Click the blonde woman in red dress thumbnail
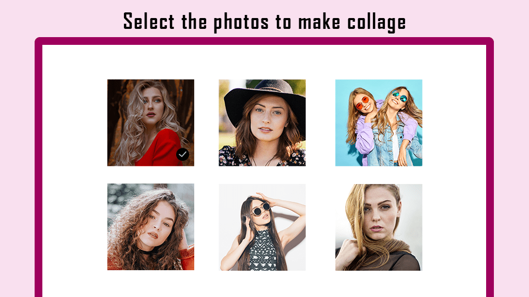 (151, 123)
